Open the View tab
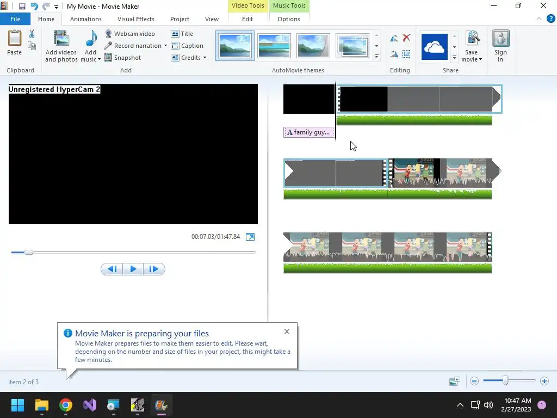 [x=212, y=19]
